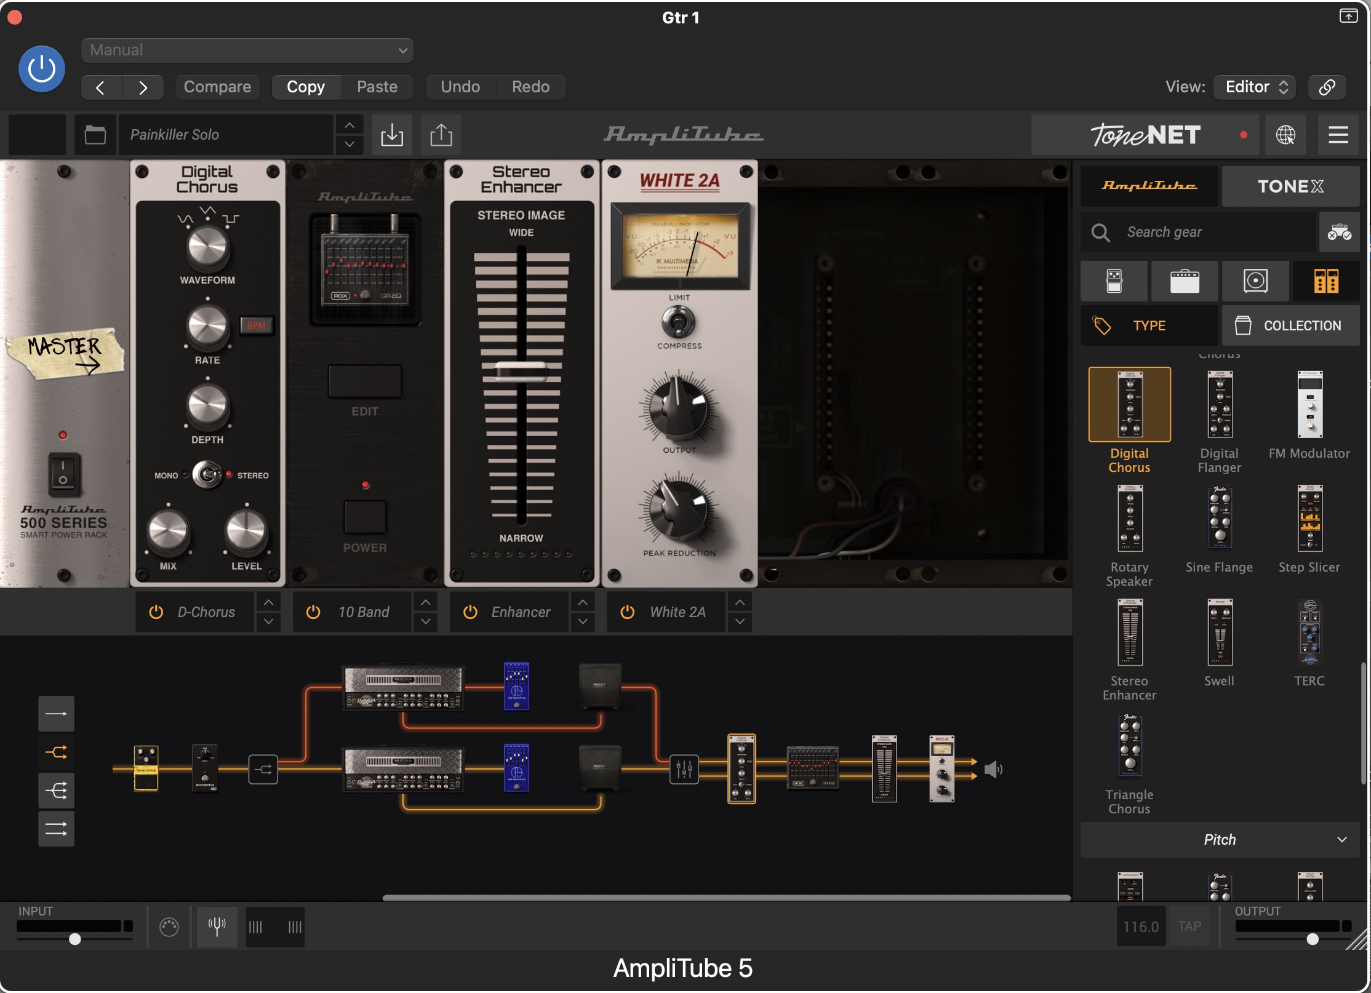The image size is (1371, 993).
Task: Open the View Editor dropdown
Action: coord(1255,87)
